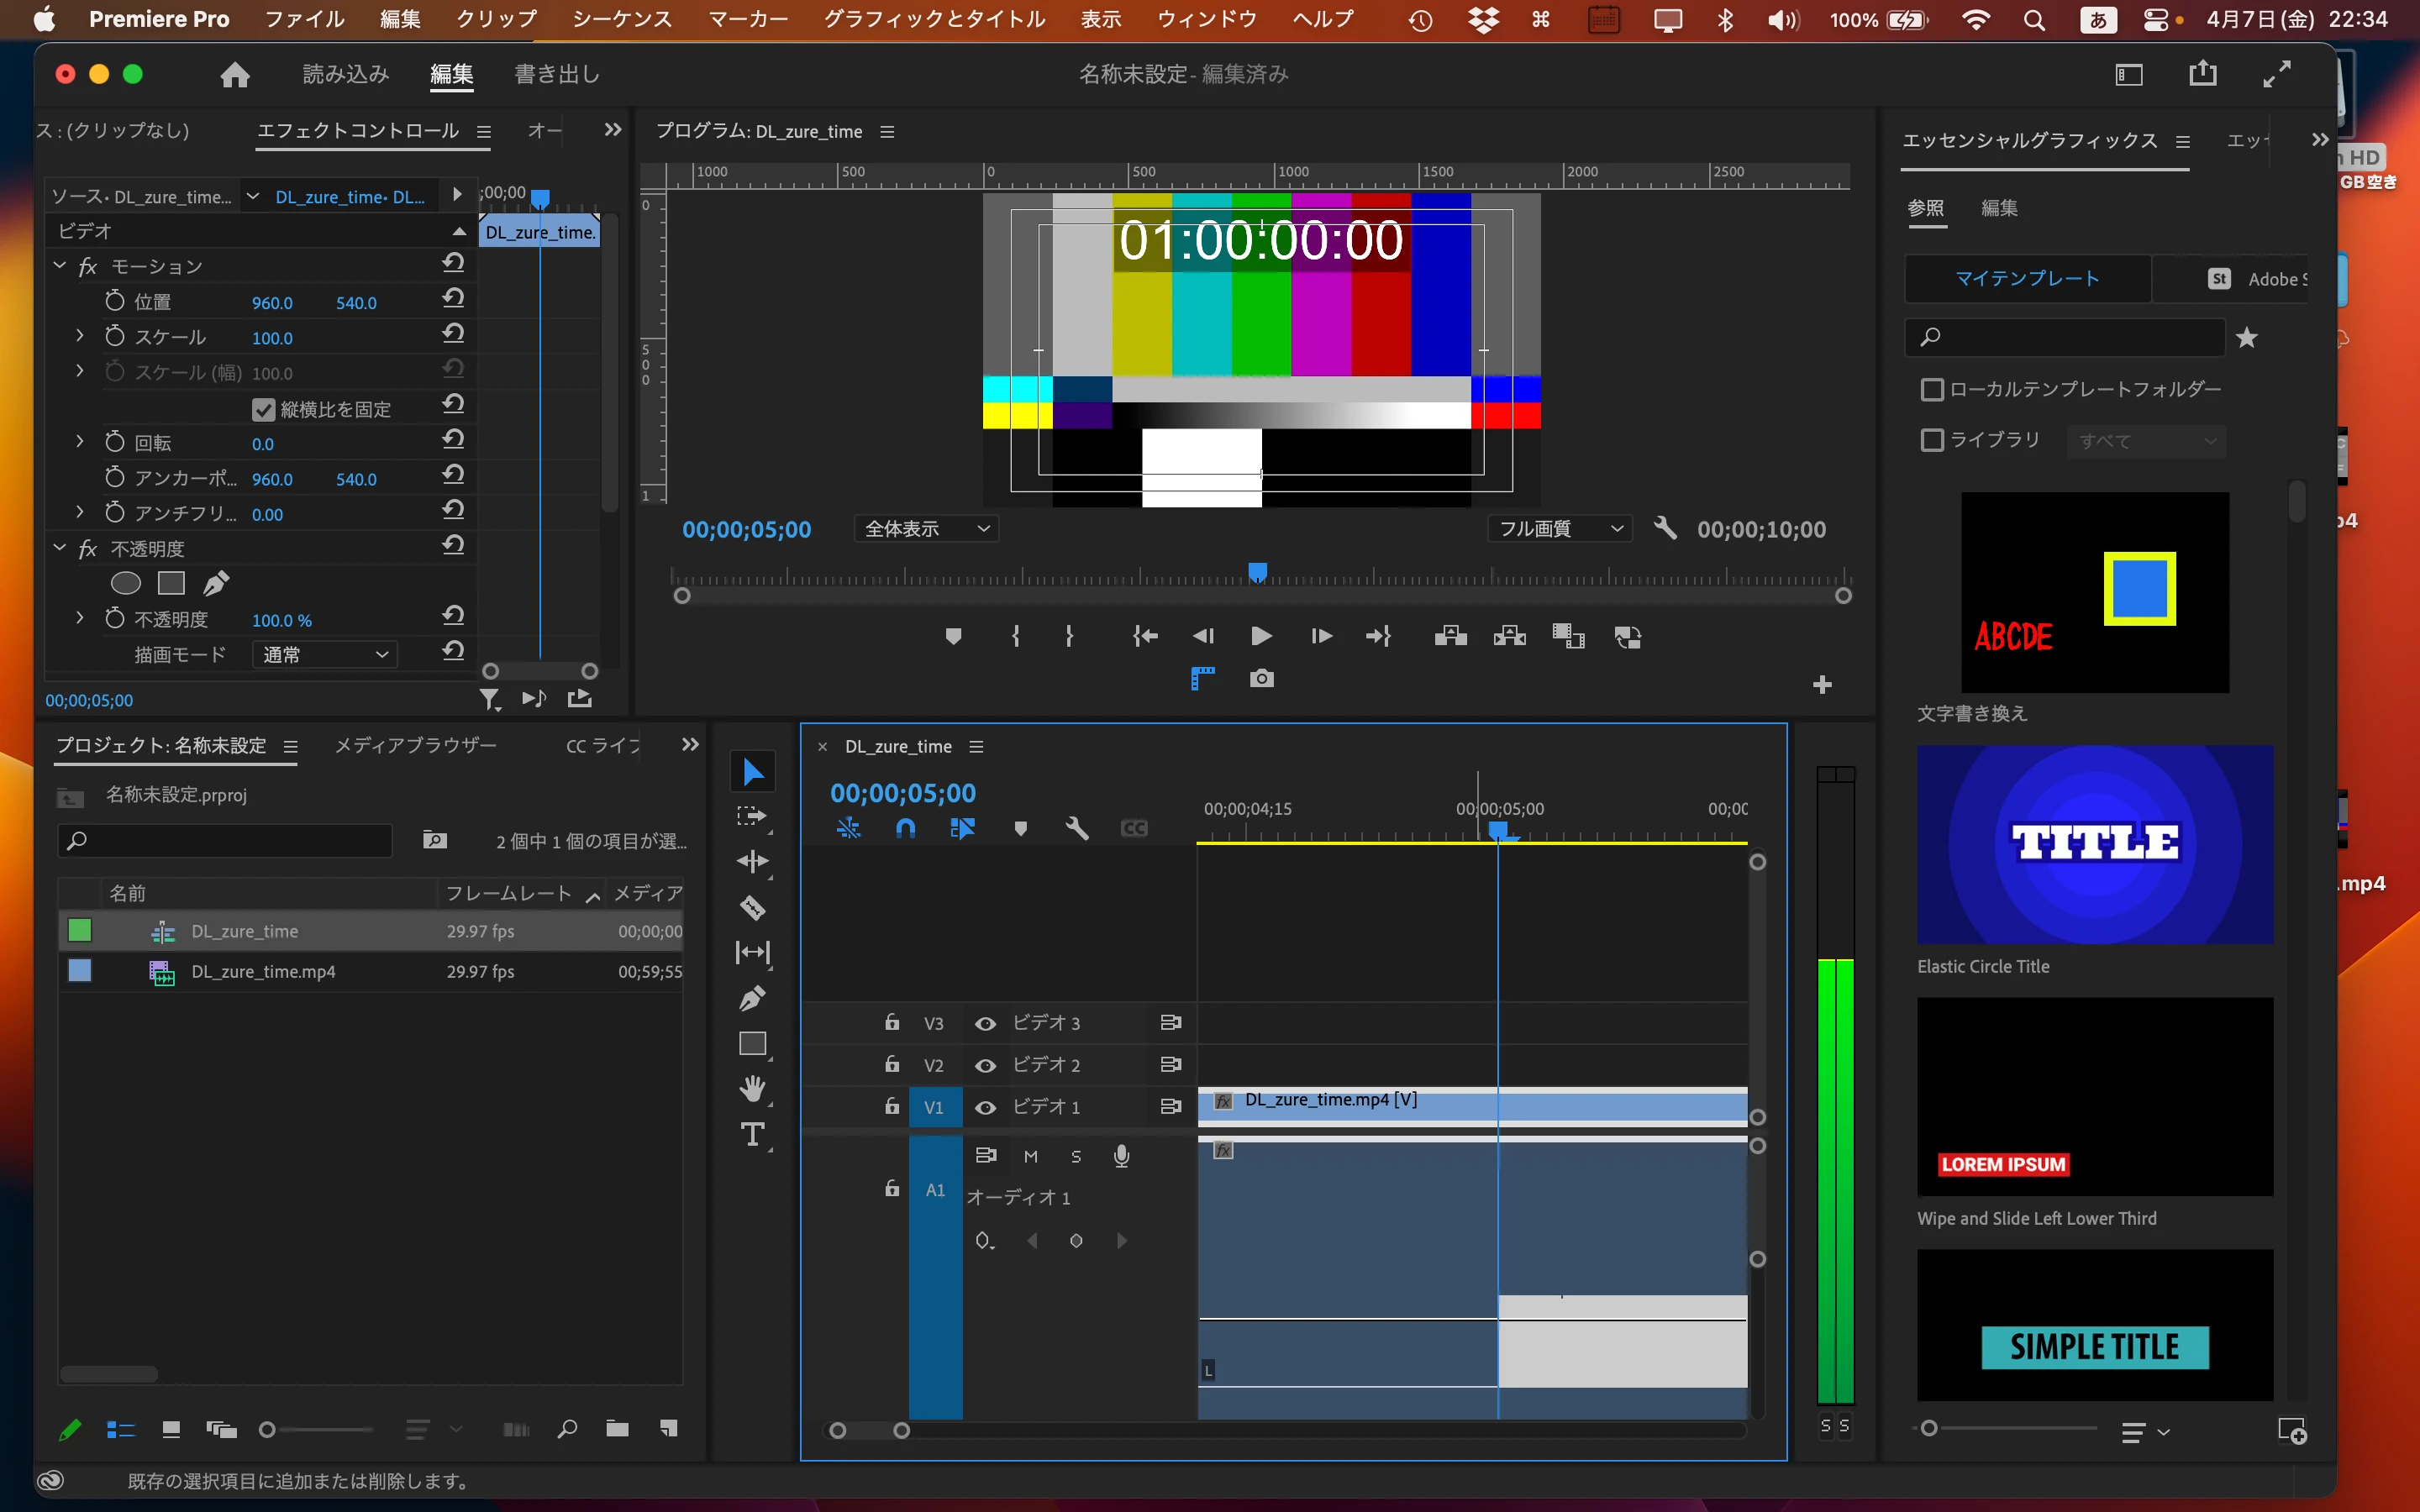The height and width of the screenshot is (1512, 2420).
Task: Enable the ローカルテンプレートフォルダー checkbox
Action: tap(1932, 389)
